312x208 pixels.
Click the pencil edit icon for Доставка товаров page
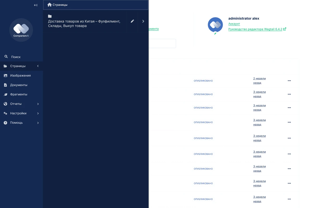point(132,21)
